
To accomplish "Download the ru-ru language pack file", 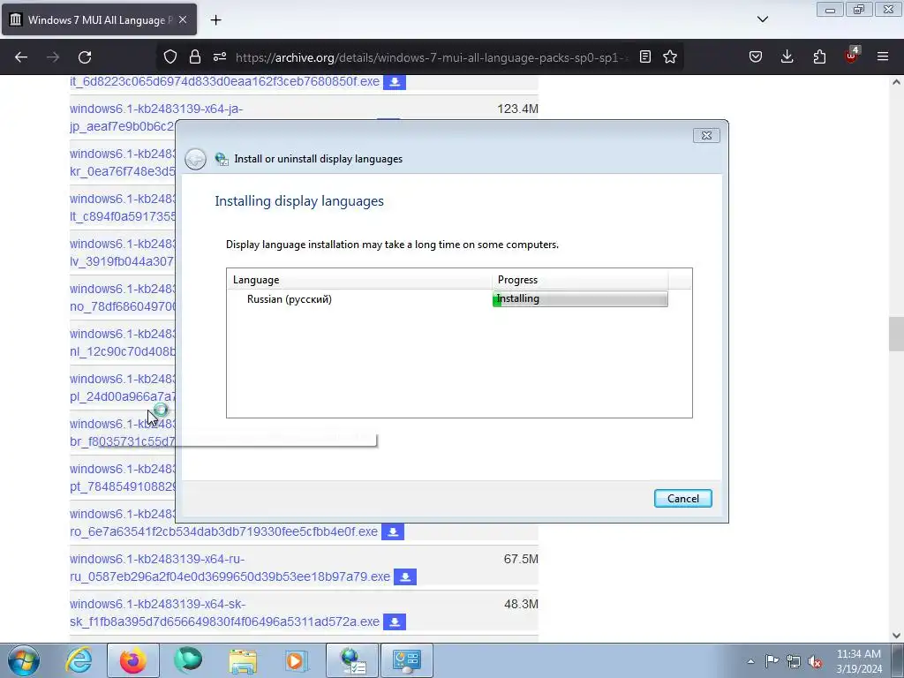I will click(x=405, y=576).
